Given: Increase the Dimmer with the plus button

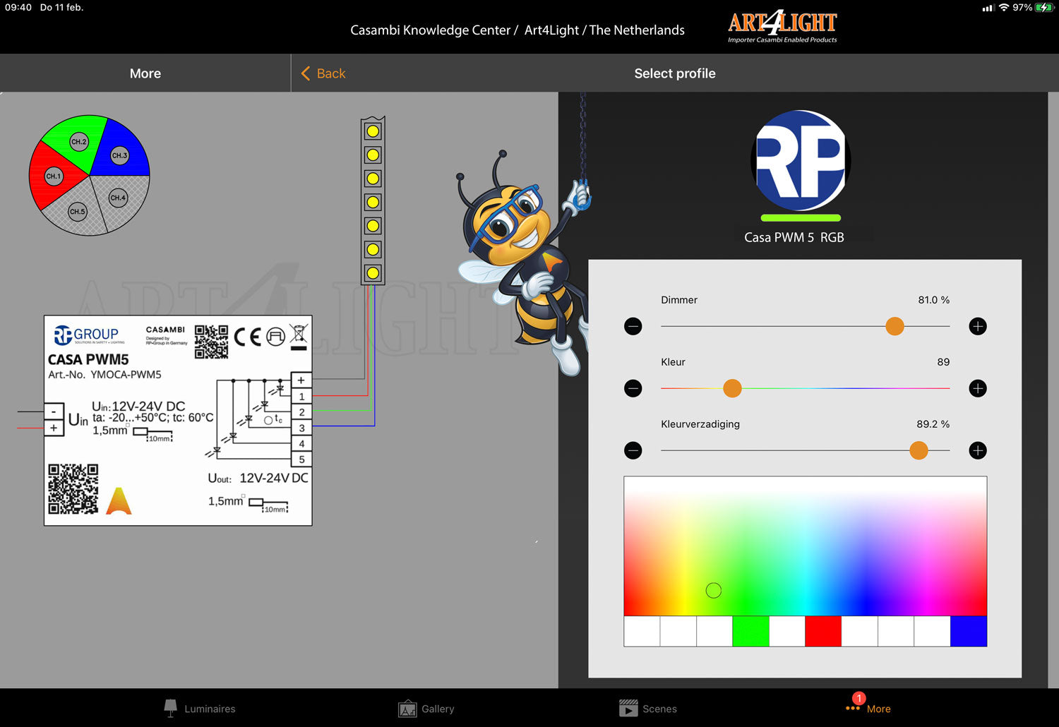Looking at the screenshot, I should [x=978, y=326].
